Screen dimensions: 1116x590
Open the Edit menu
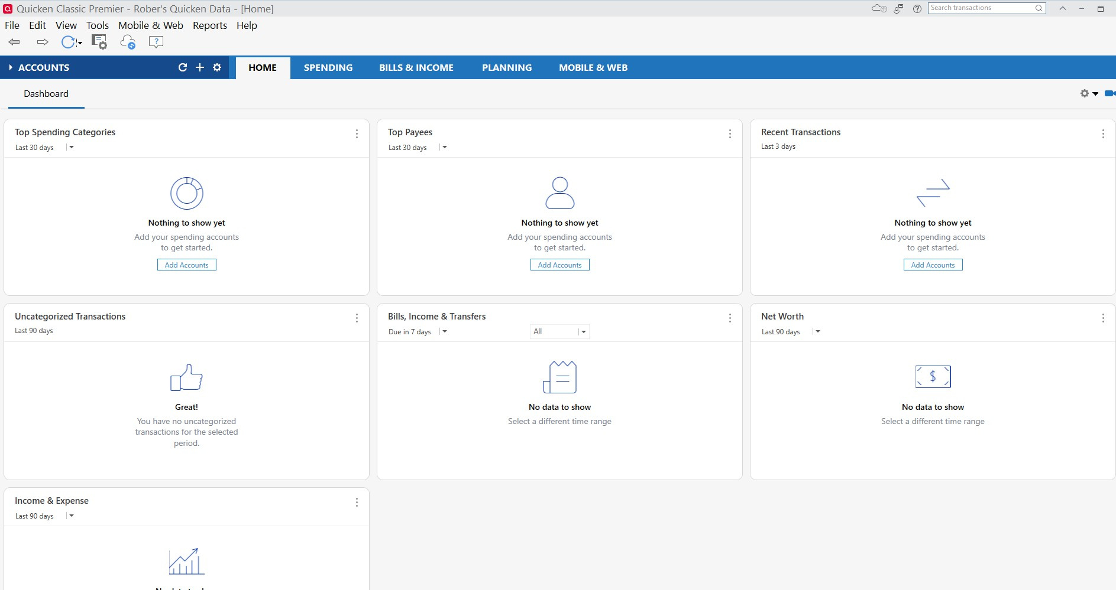37,25
